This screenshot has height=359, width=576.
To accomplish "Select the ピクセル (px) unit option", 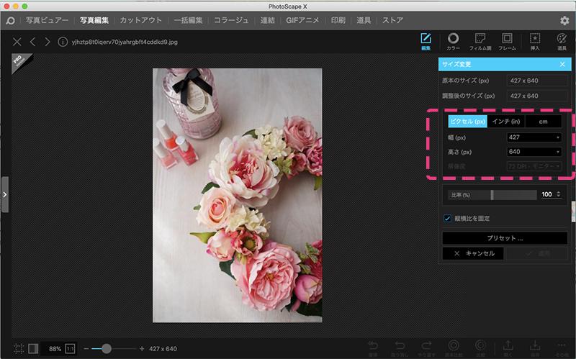I will tap(467, 121).
